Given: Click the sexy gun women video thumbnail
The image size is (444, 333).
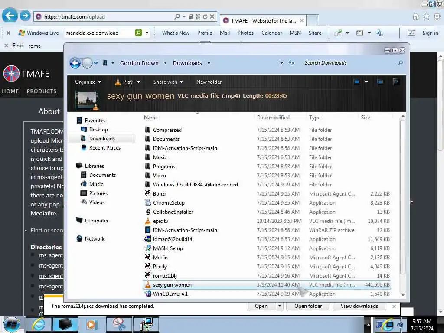Looking at the screenshot, I should [x=87, y=100].
